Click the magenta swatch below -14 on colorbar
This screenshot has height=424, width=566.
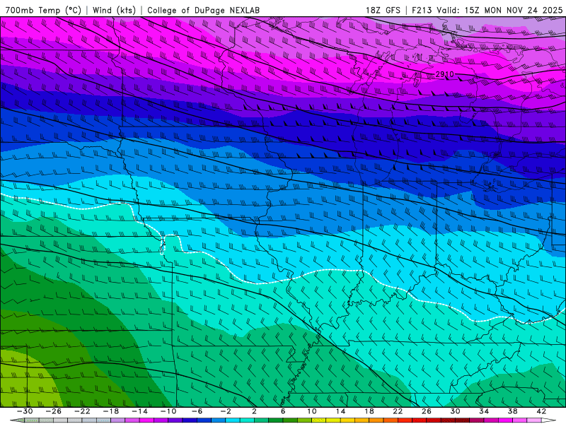pyautogui.click(x=146, y=420)
